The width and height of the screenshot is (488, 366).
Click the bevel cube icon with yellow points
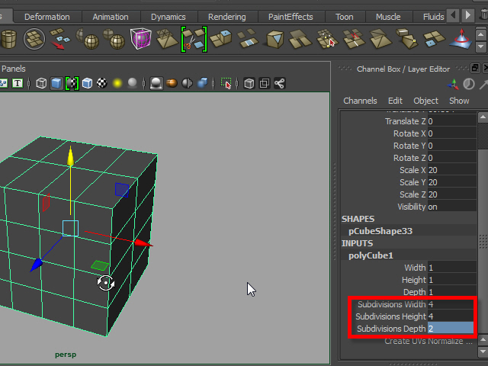[406, 39]
